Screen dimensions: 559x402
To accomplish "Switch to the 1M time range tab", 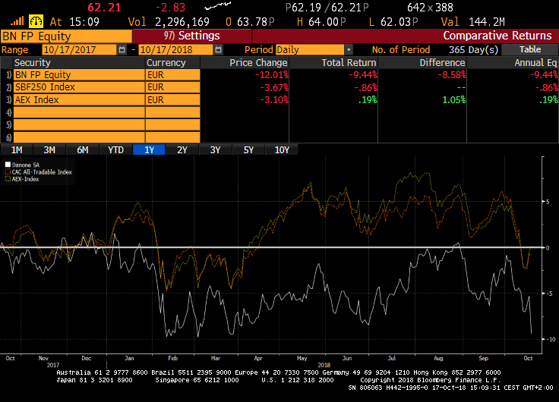I will (x=17, y=150).
